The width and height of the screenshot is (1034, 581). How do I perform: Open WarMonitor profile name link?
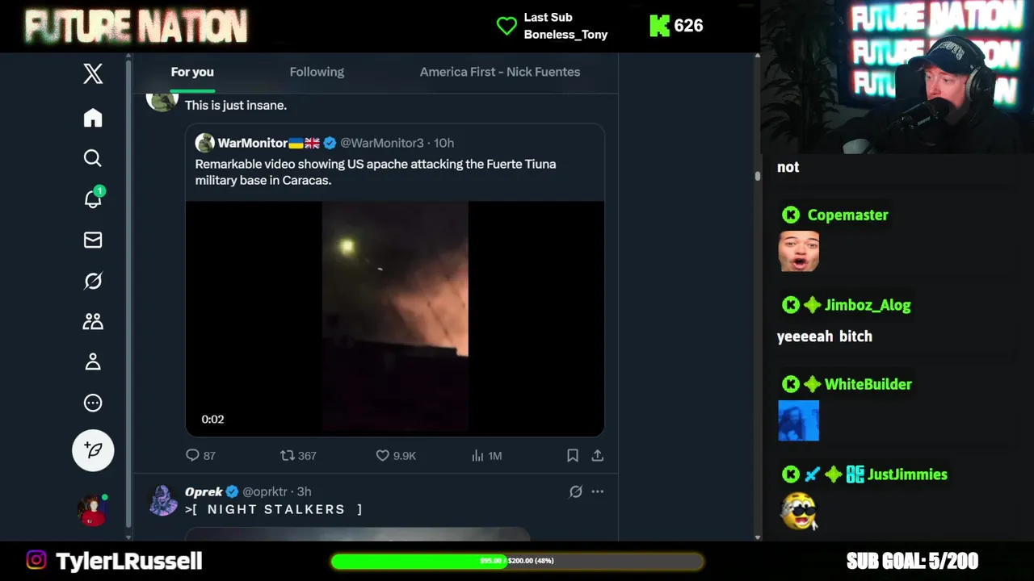pos(252,143)
